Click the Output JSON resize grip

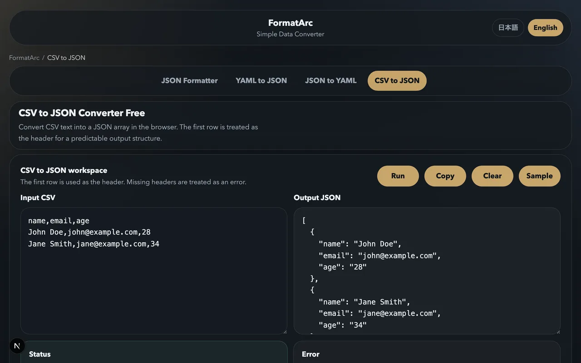pos(559,332)
